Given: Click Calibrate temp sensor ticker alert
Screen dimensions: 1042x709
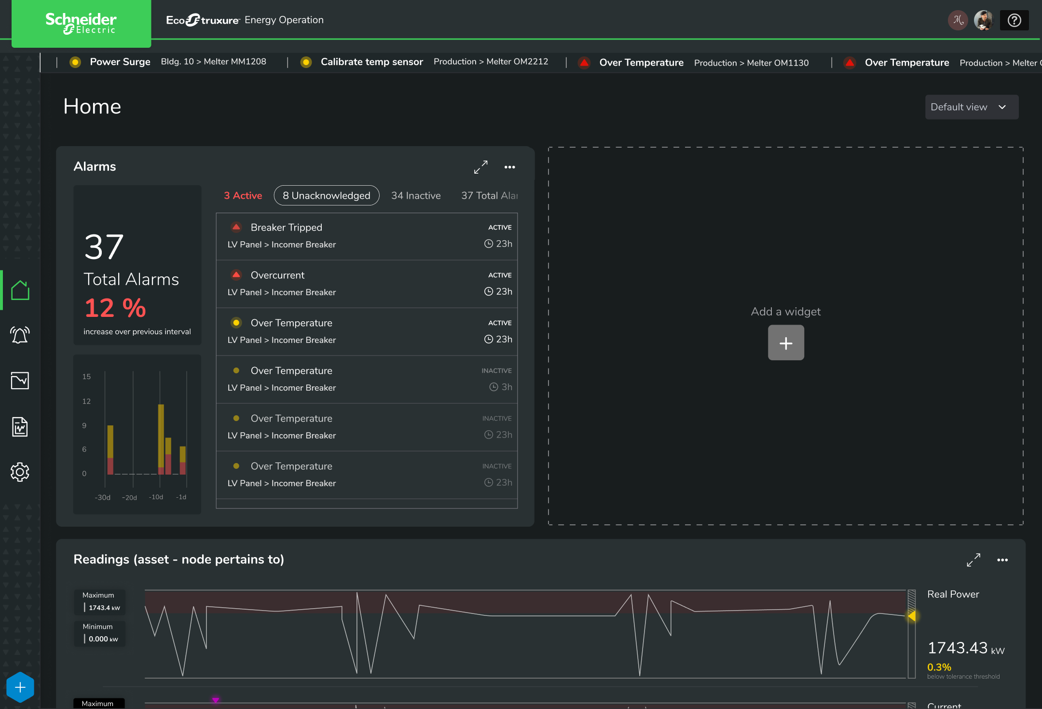Looking at the screenshot, I should click(425, 62).
